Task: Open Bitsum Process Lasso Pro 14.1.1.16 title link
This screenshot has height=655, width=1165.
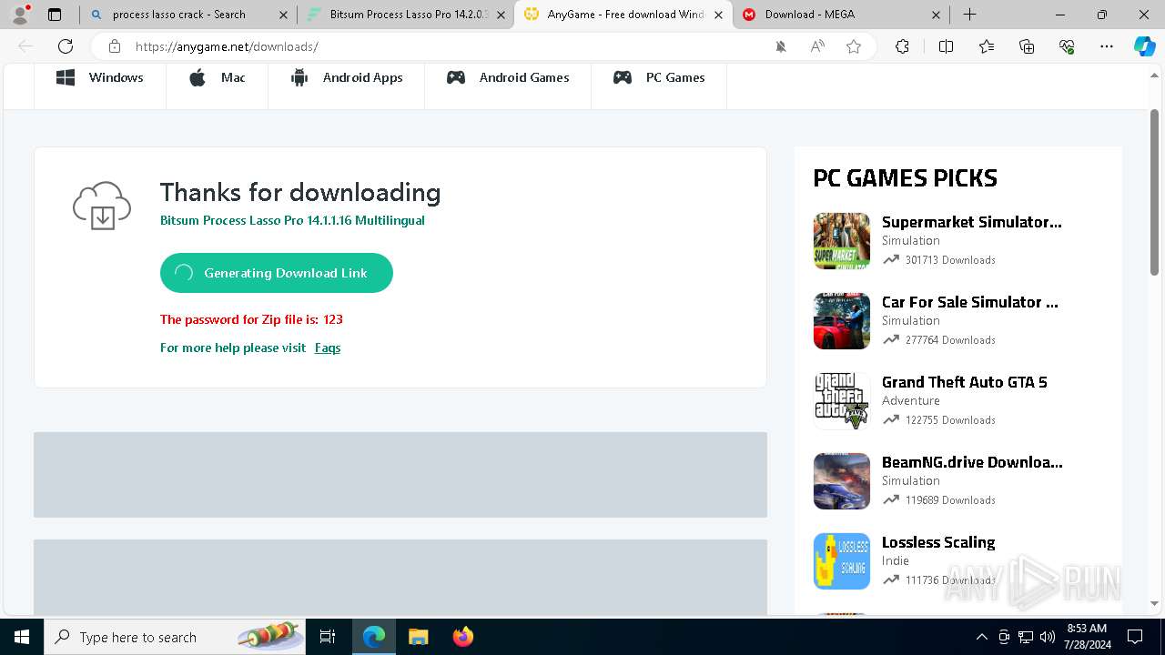Action: pos(292,220)
